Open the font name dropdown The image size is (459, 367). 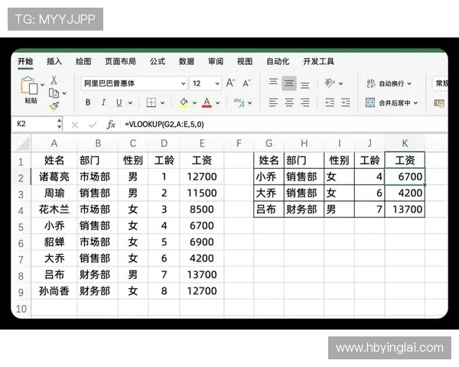point(183,83)
